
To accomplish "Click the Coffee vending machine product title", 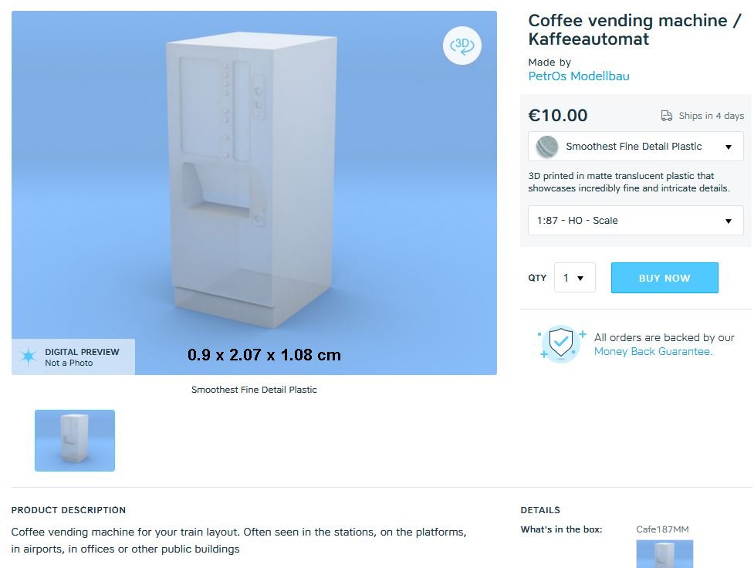I will point(634,29).
